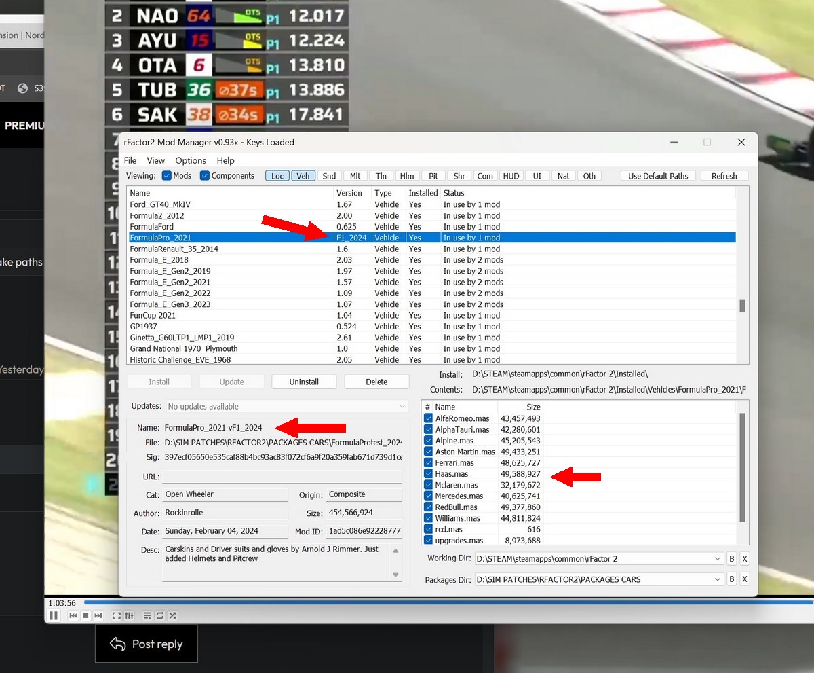Uncheck the RedBull.mas checkbox
This screenshot has height=673, width=814.
coord(428,507)
